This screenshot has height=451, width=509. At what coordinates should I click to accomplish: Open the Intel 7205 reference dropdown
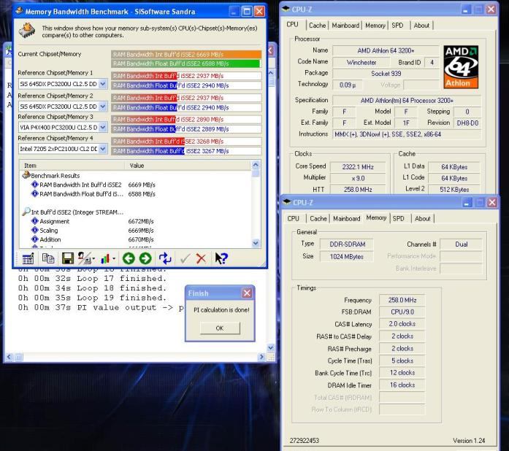(x=102, y=149)
